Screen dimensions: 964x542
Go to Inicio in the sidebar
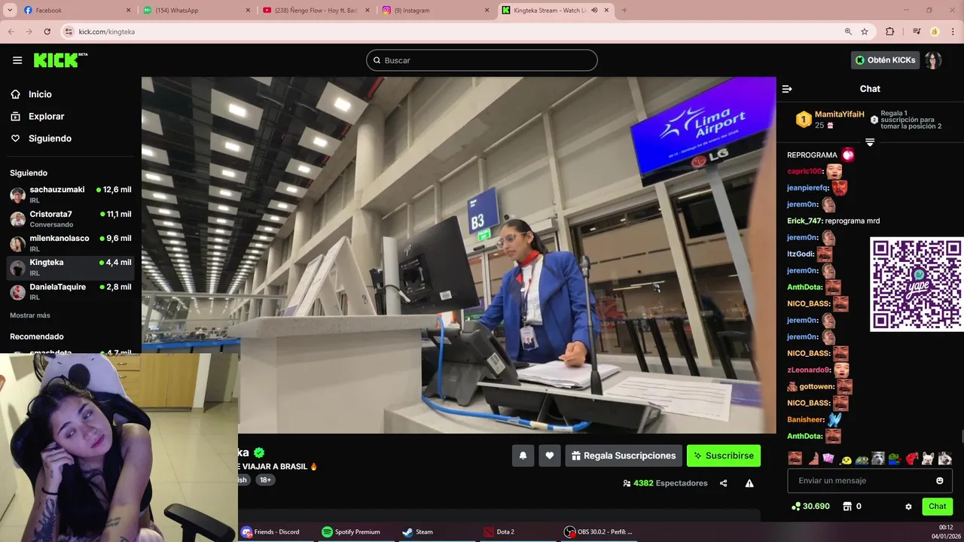pyautogui.click(x=41, y=94)
